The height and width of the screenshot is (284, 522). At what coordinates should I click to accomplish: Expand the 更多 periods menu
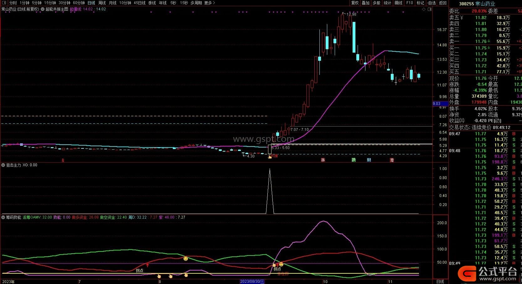pos(209,3)
